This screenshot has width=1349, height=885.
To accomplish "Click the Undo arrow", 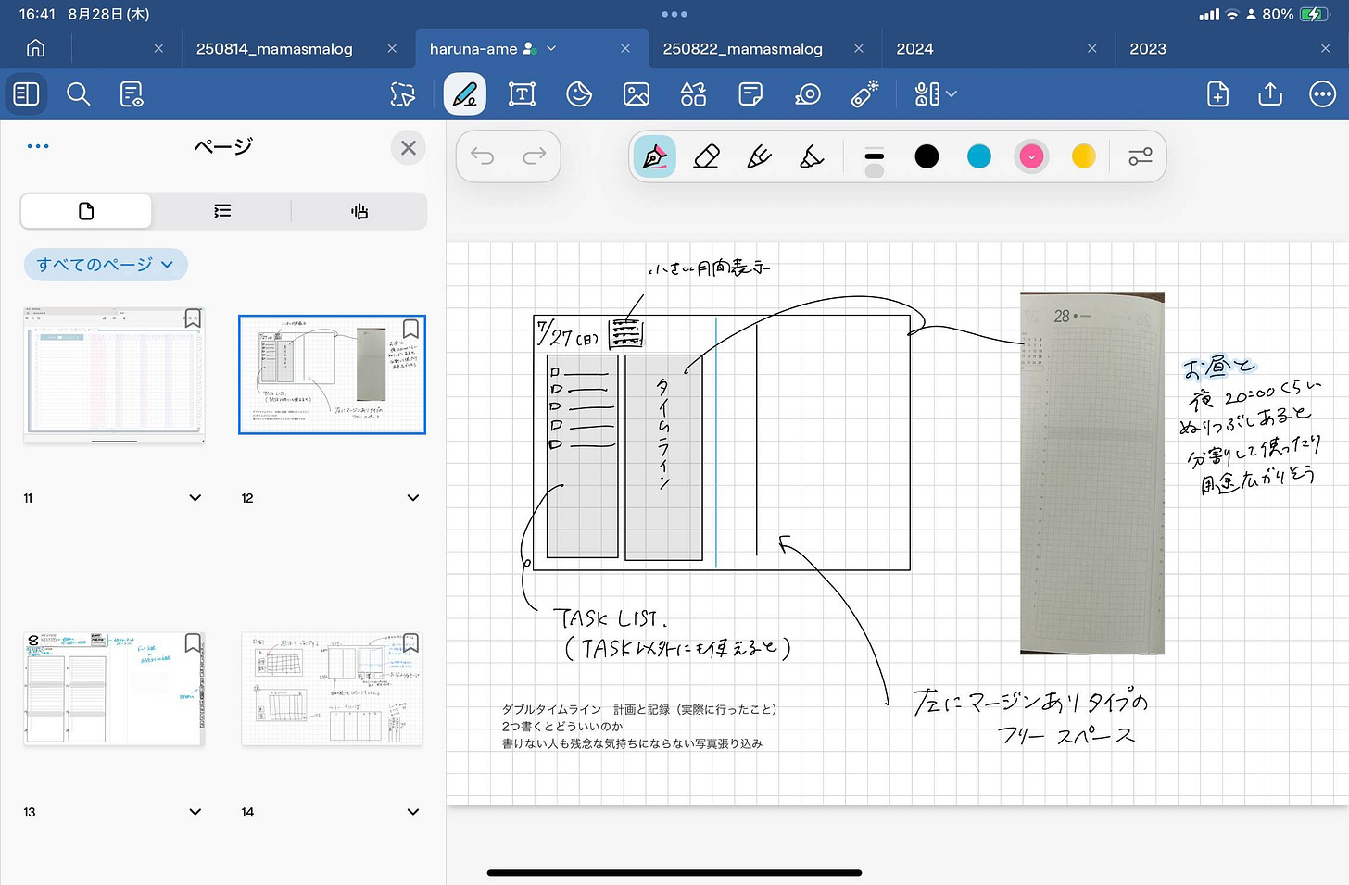I will tap(483, 156).
